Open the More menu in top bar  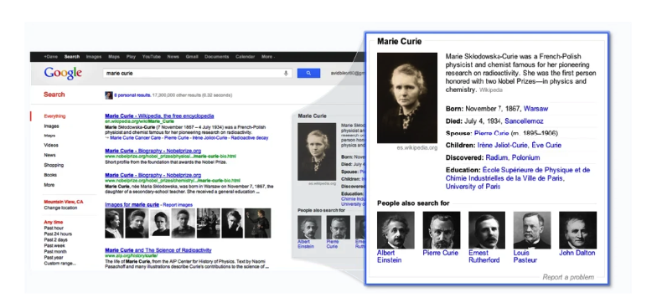[x=268, y=57]
